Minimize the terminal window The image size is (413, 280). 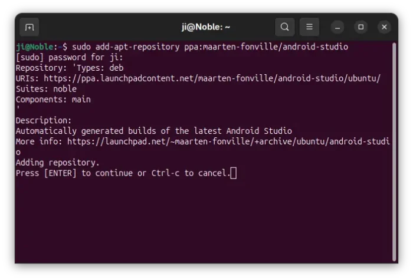[337, 27]
